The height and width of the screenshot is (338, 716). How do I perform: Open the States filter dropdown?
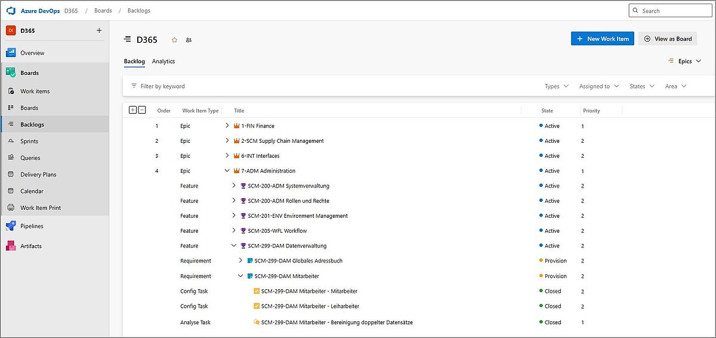click(642, 86)
